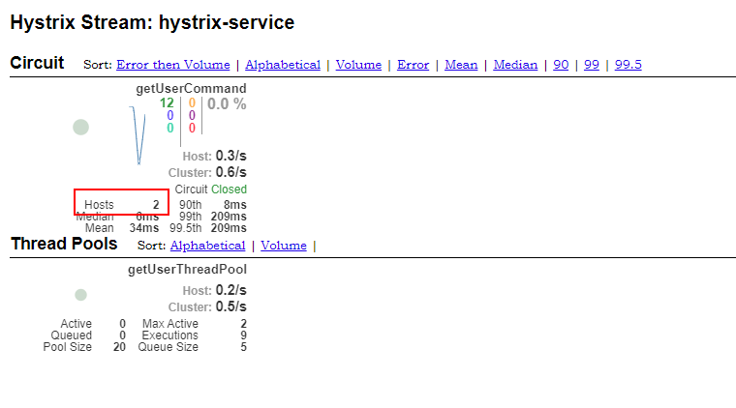Sort the Circuit section by Volume
The width and height of the screenshot is (736, 408).
(358, 65)
